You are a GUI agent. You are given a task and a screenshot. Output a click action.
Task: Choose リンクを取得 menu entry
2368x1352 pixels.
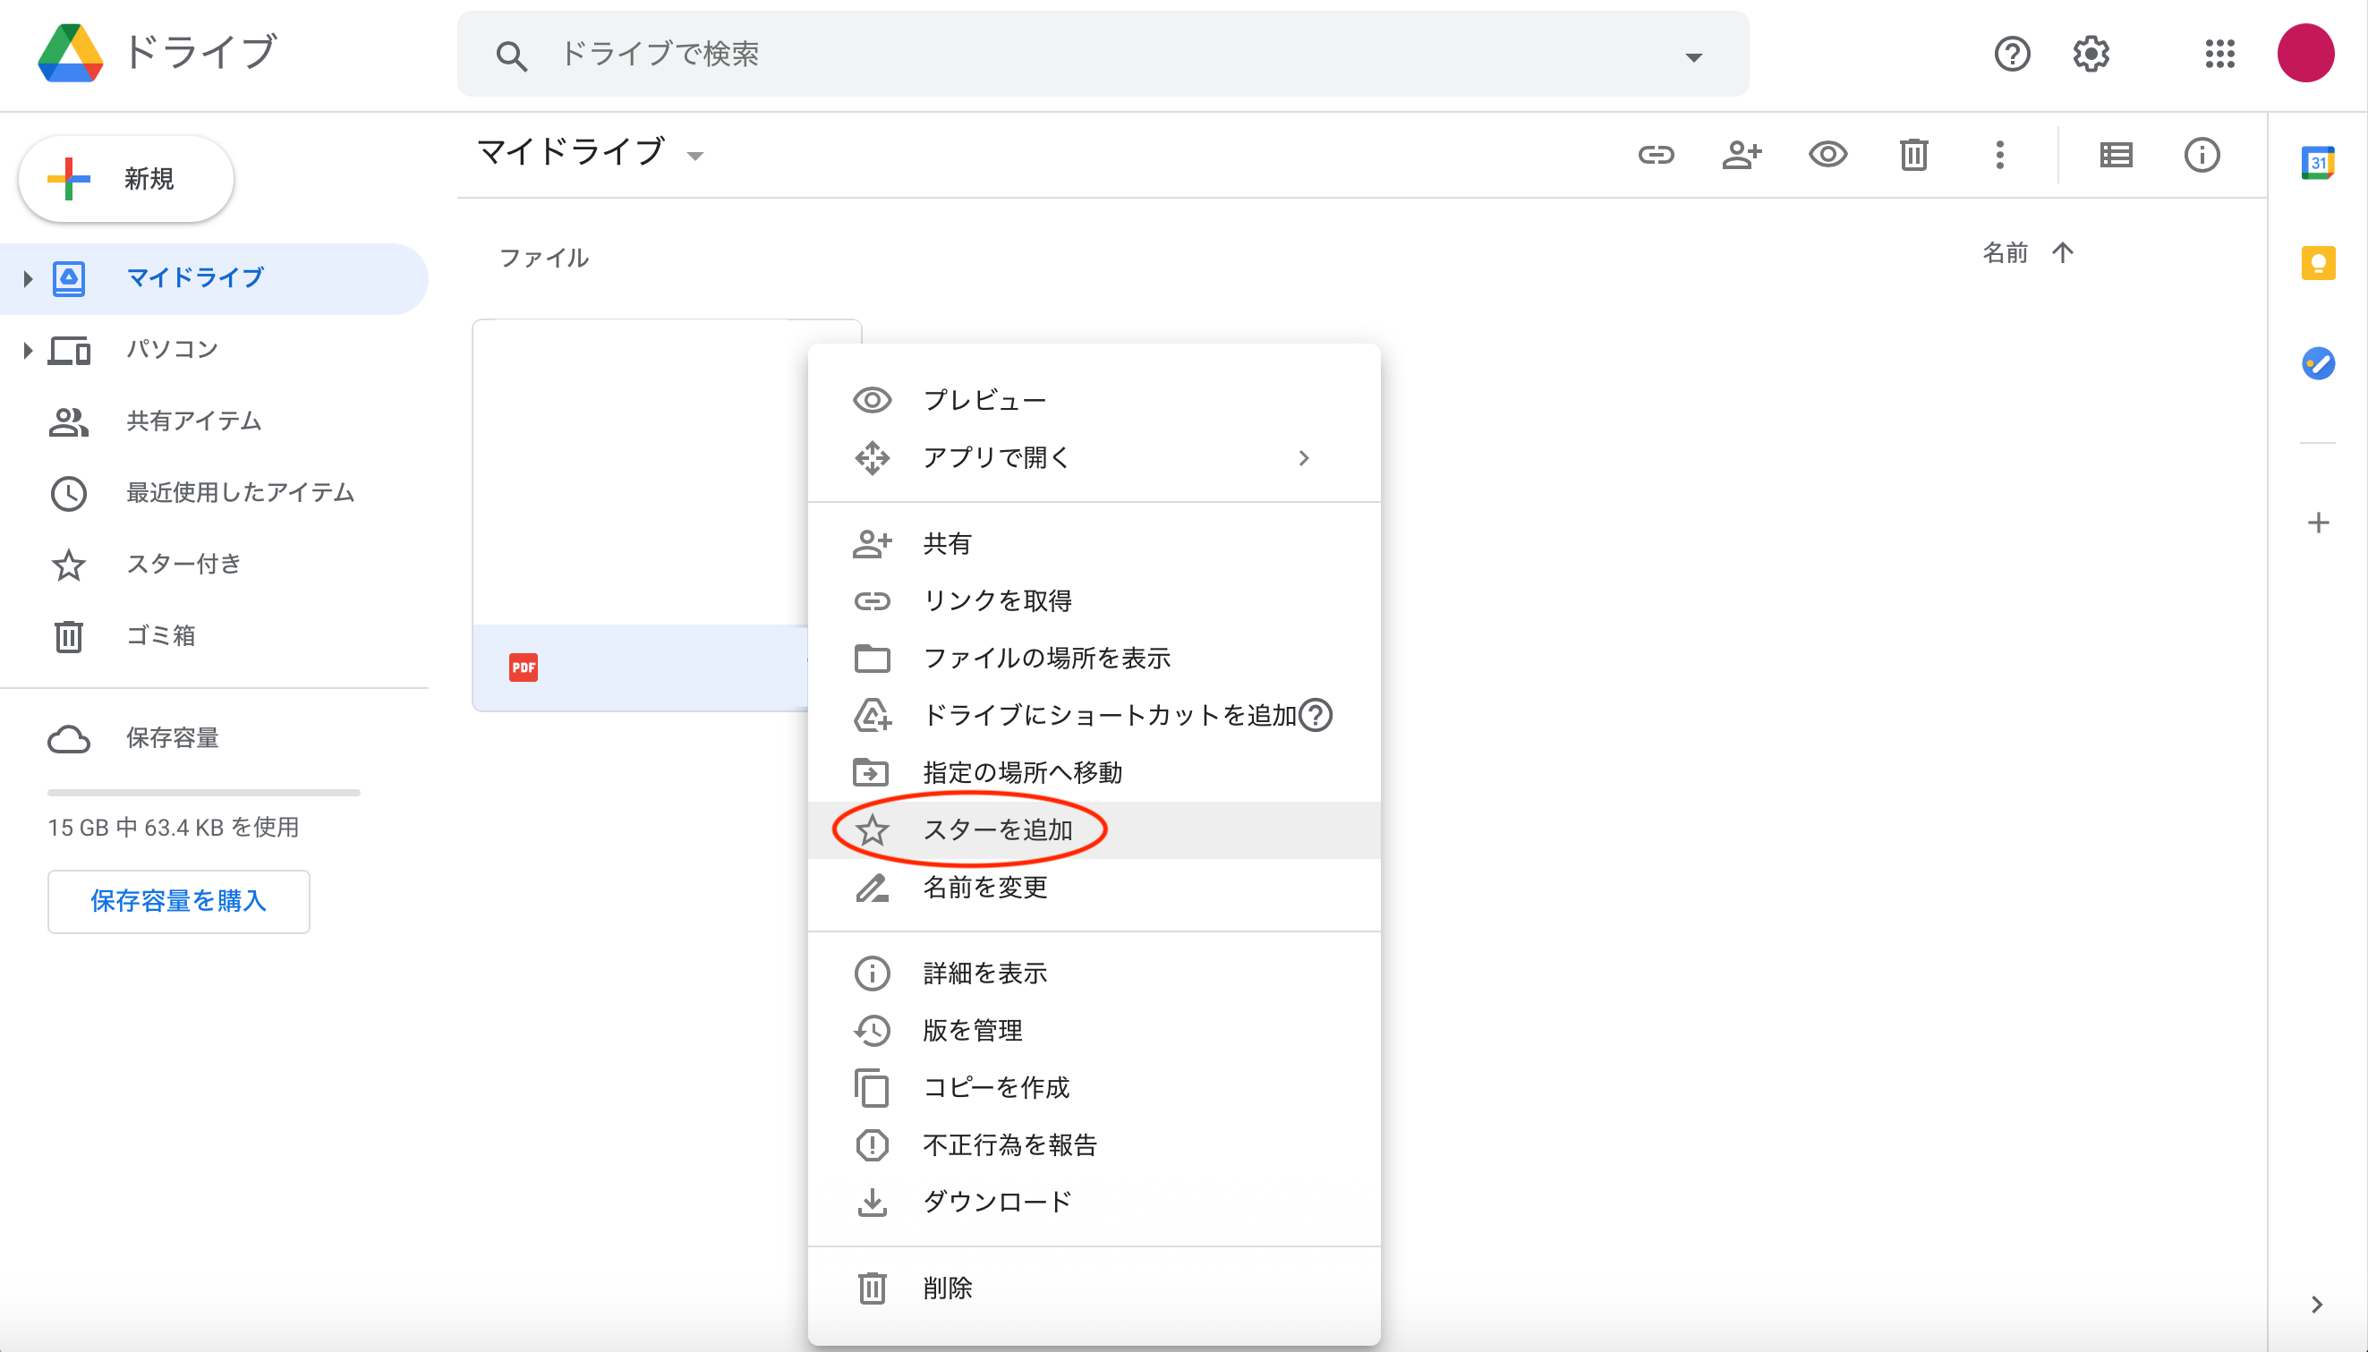1094,600
